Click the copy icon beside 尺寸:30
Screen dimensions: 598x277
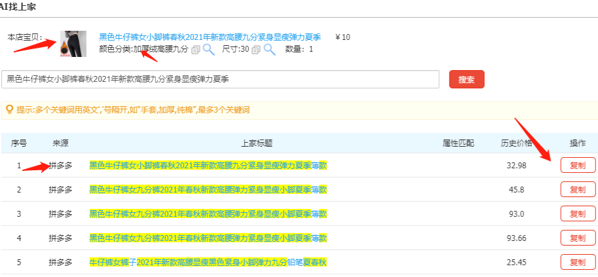[x=255, y=50]
